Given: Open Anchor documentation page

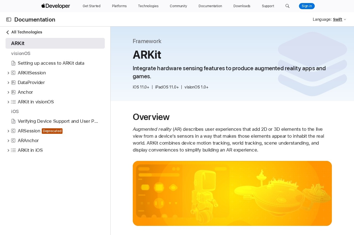Looking at the screenshot, I should pos(25,92).
